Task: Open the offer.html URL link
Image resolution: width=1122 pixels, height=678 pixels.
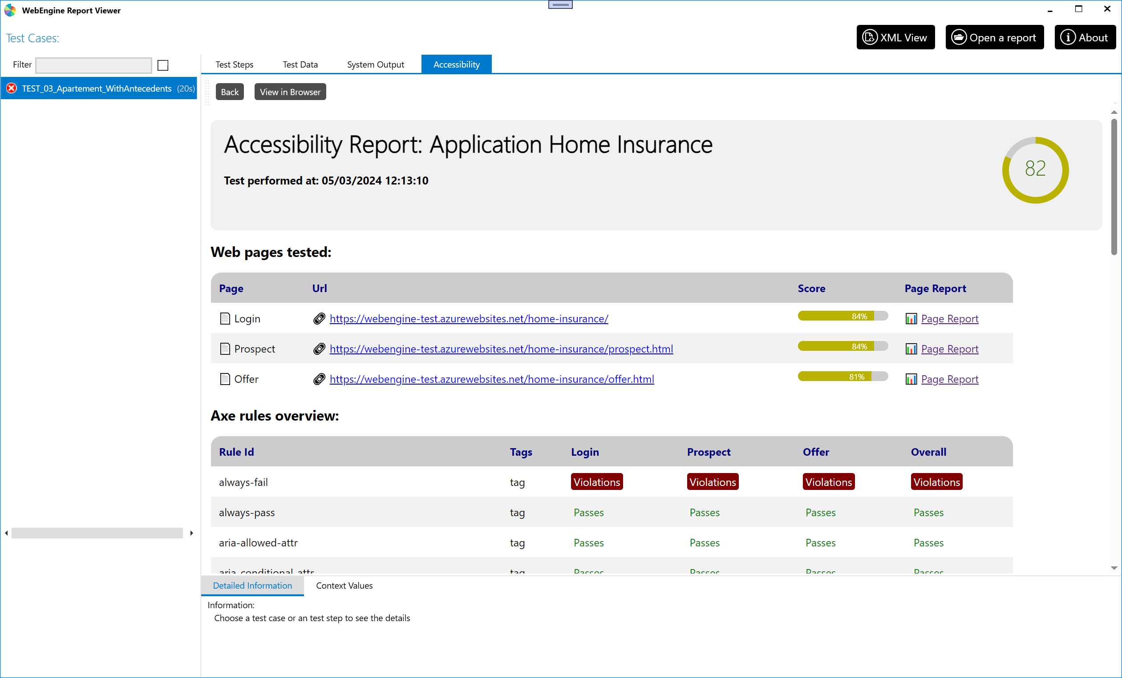Action: coord(492,379)
